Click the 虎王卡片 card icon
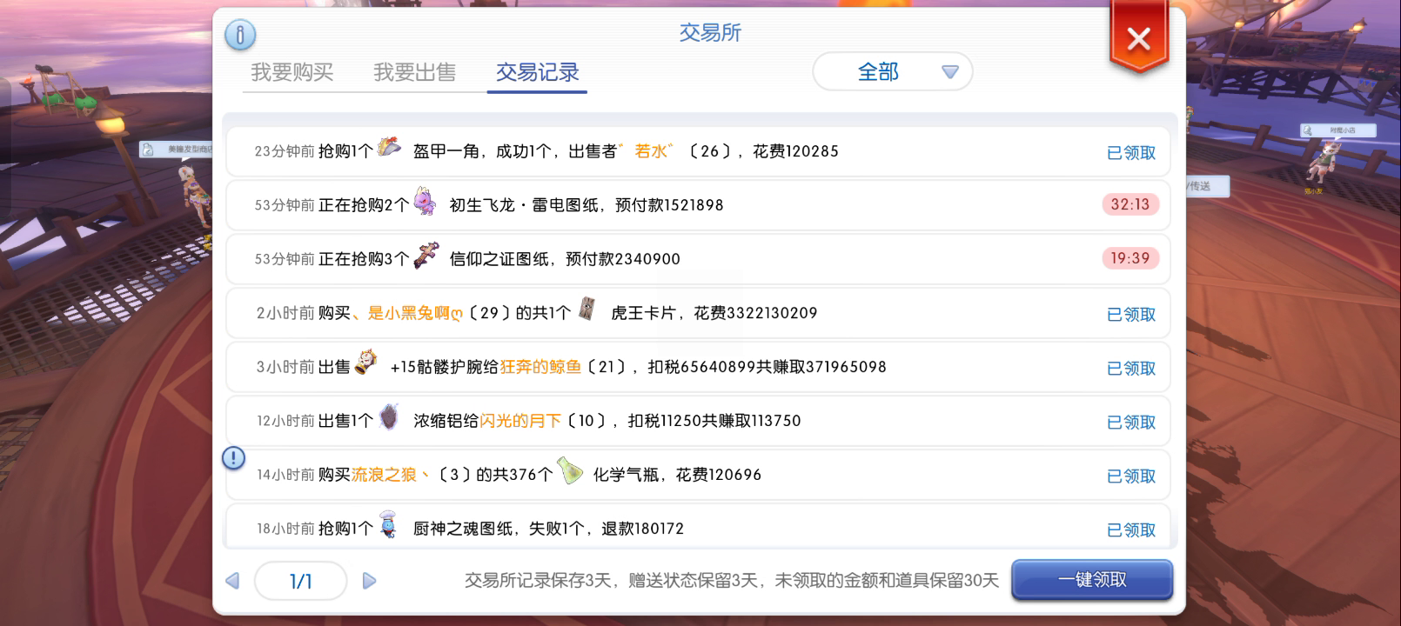The width and height of the screenshot is (1401, 626). (x=587, y=310)
